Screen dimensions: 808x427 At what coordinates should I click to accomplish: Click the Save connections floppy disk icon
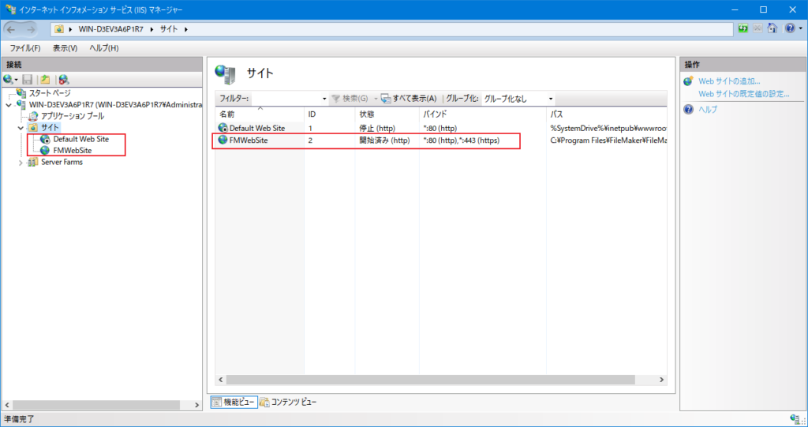pos(28,79)
